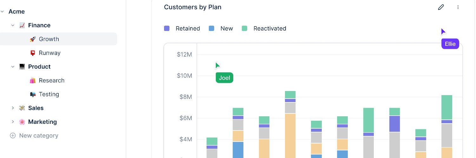Click the $6M axis label

pyautogui.click(x=186, y=118)
